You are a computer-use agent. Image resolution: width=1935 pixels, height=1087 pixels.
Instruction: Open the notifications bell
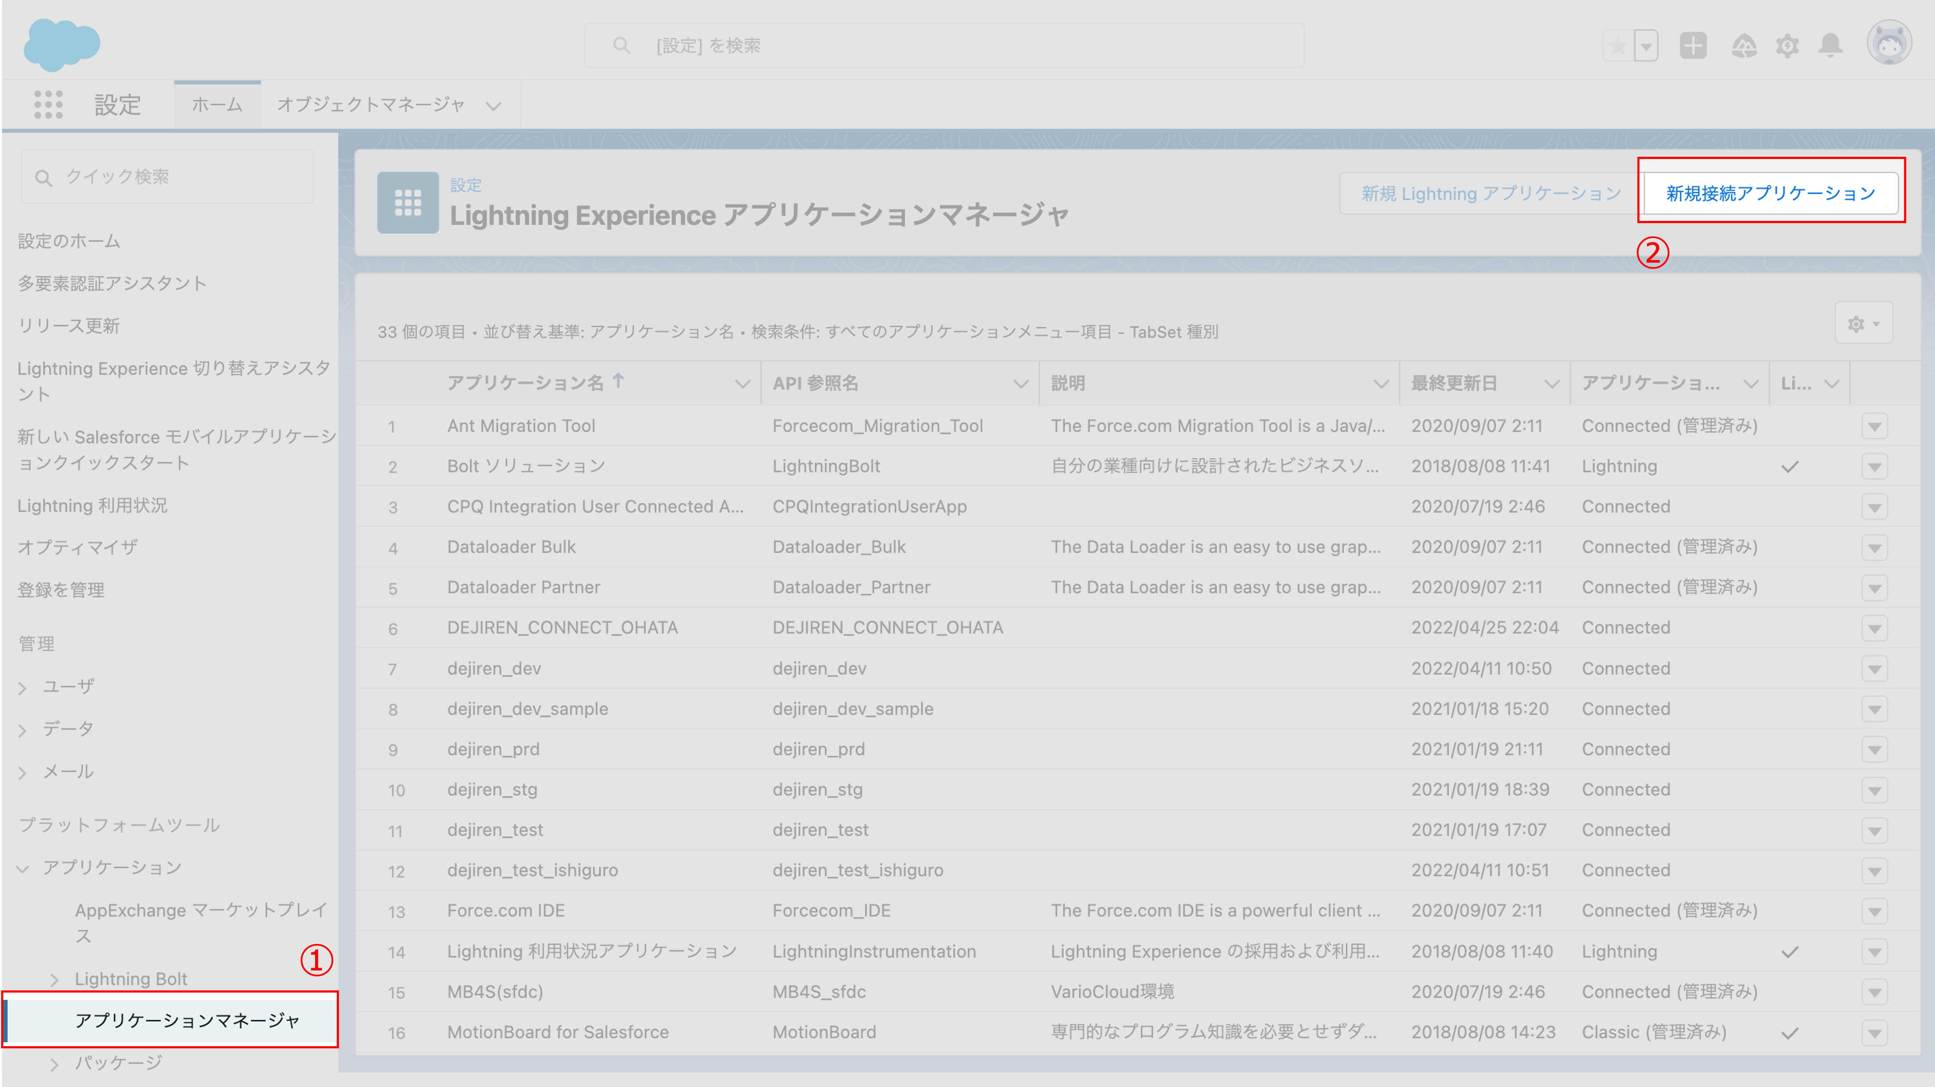pos(1830,46)
